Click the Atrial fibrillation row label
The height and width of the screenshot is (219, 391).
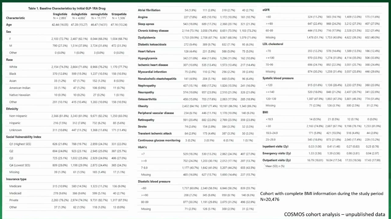pyautogui.click(x=149, y=10)
